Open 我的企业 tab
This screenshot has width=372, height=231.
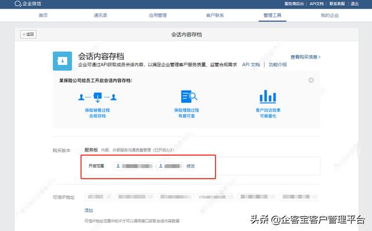coord(330,16)
